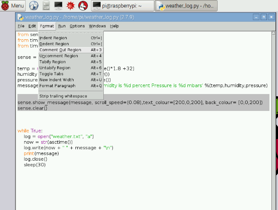Viewport: 278px width, 210px height.
Task: Choose Tabify Region
Action: 71,62
